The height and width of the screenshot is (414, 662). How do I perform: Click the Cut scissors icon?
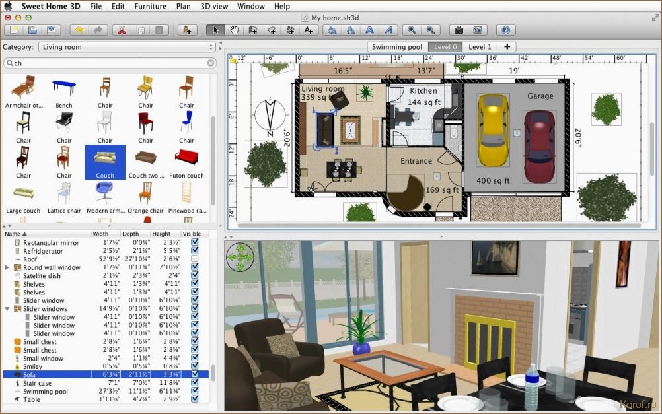122,30
